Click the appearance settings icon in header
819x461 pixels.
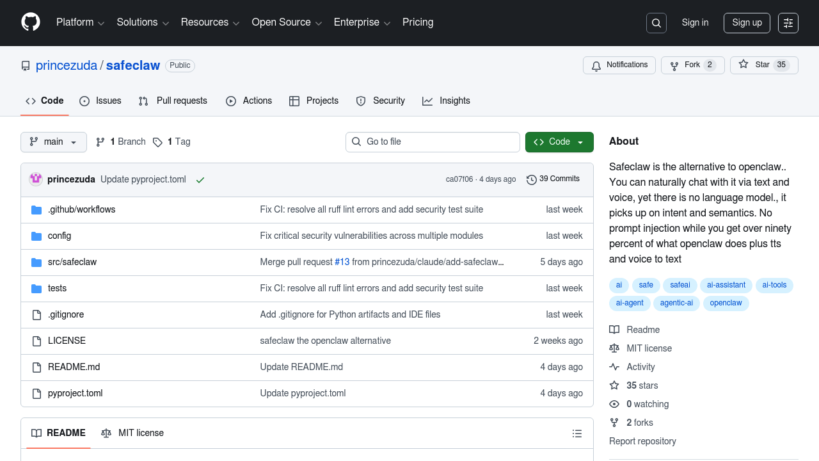pos(788,23)
